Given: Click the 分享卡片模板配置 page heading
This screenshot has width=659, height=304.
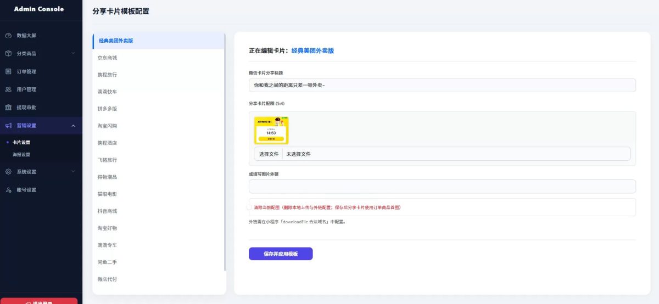Looking at the screenshot, I should (121, 12).
